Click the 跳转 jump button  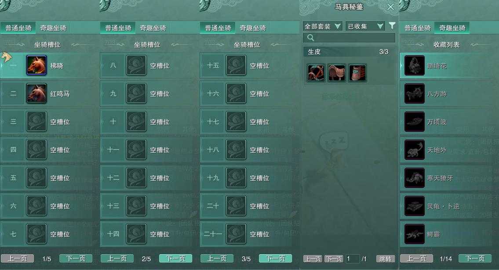click(x=386, y=259)
